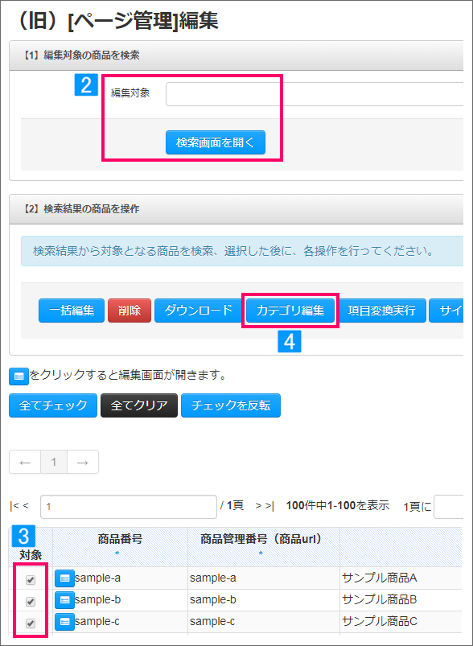
Task: Open edit screen icon for sample-c
Action: click(x=64, y=622)
